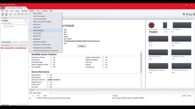195x109 pixels.
Task: Open the View menu
Action: [x=12, y=11]
